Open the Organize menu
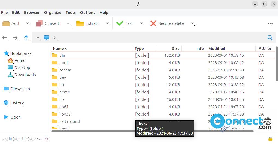 point(52,12)
